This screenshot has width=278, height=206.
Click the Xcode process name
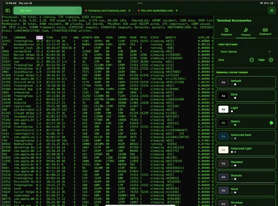[x=18, y=99]
